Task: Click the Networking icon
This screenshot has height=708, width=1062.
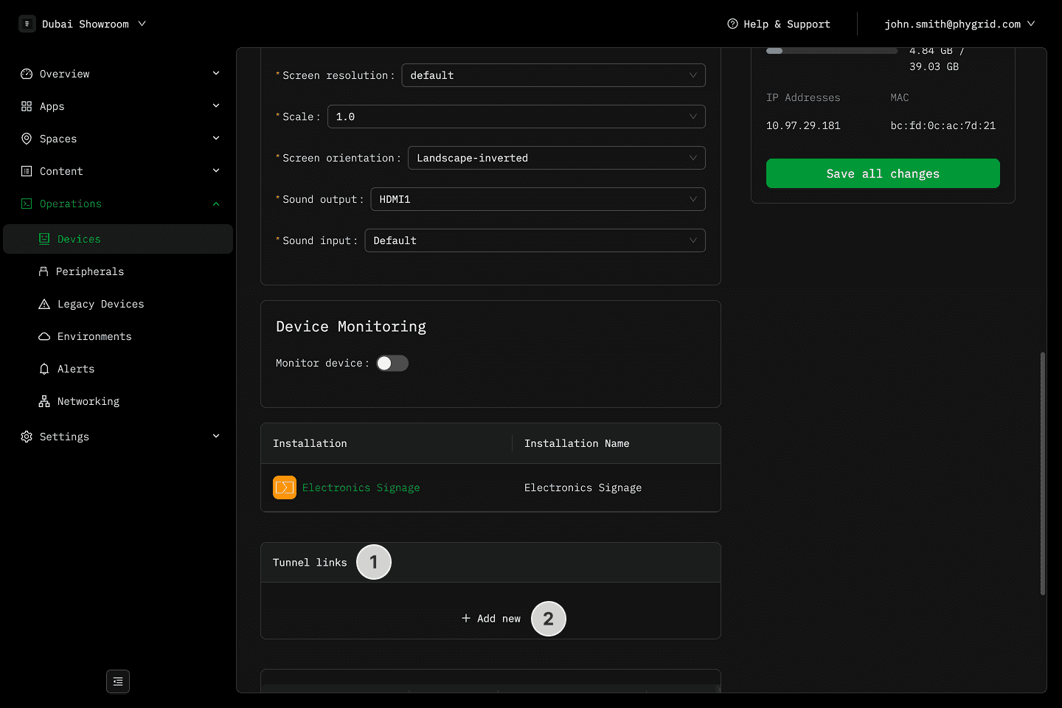Action: pyautogui.click(x=44, y=401)
